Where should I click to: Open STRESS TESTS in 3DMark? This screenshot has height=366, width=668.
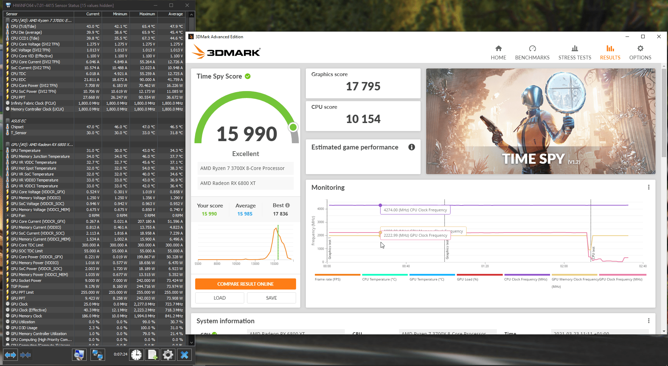574,53
